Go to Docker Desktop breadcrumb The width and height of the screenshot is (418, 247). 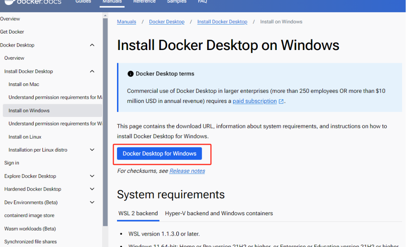167,22
